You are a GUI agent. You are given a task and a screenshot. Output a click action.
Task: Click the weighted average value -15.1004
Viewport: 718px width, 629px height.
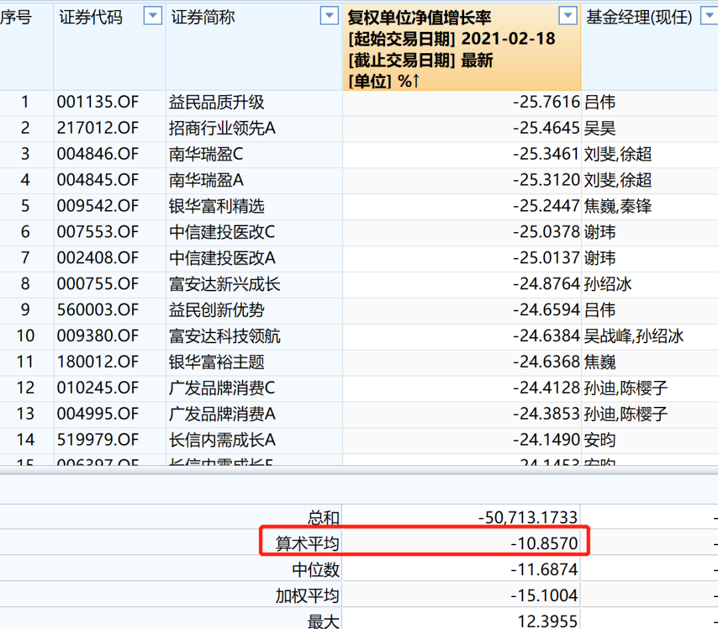point(544,596)
